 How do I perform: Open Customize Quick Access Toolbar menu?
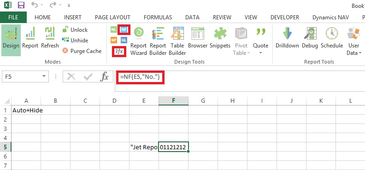[69, 5]
